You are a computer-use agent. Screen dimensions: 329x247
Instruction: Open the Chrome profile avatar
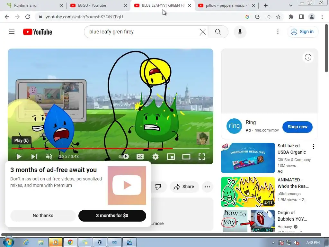(x=312, y=17)
